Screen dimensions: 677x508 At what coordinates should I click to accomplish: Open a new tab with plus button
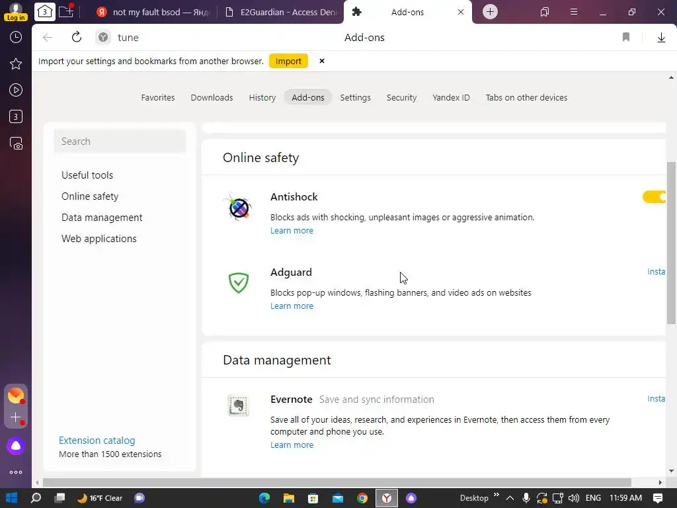[x=490, y=12]
